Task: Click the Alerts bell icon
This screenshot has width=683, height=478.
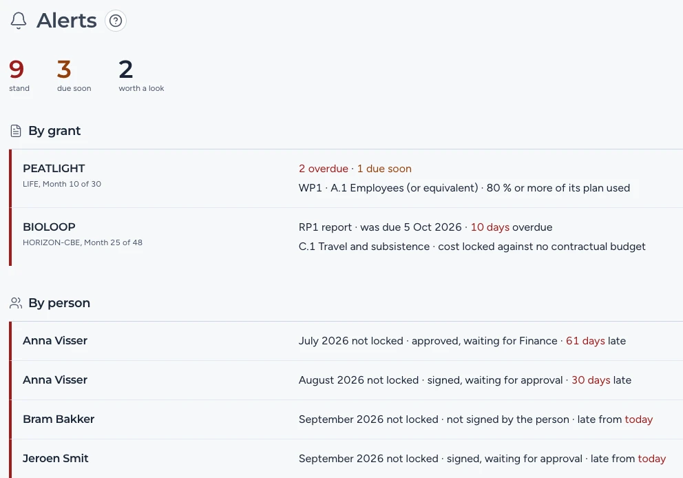Action: click(x=19, y=21)
